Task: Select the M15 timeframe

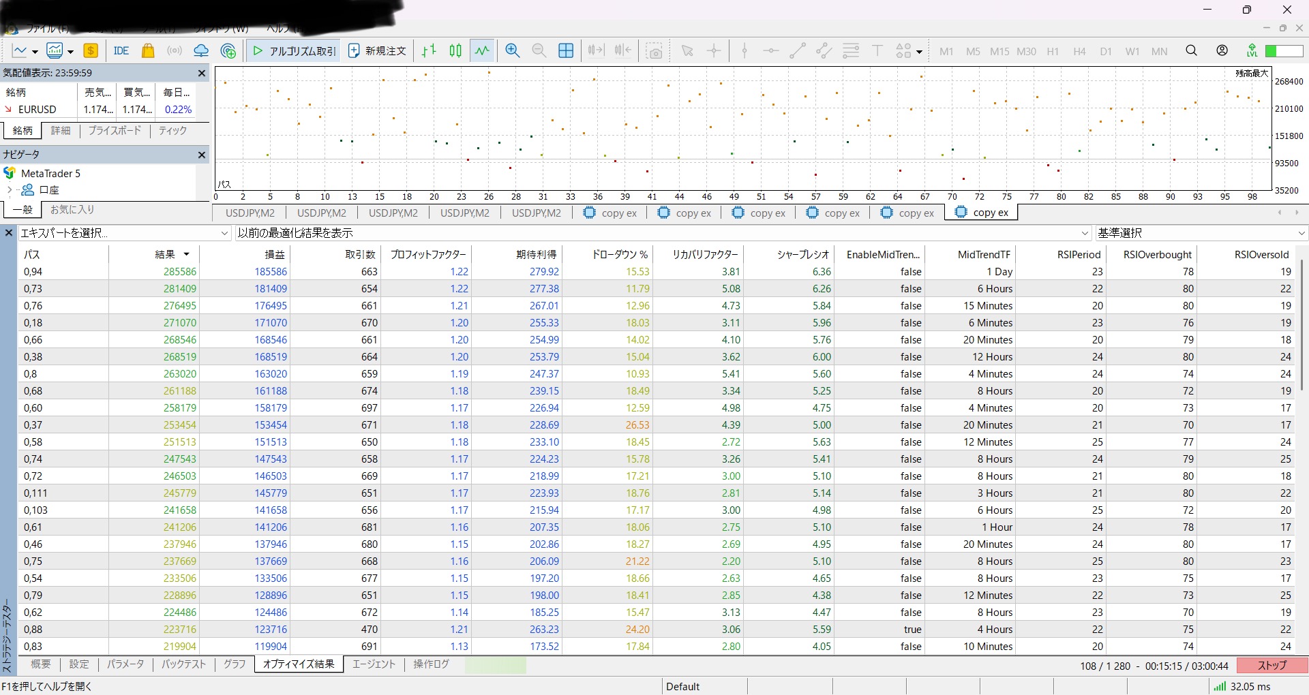Action: click(x=999, y=51)
